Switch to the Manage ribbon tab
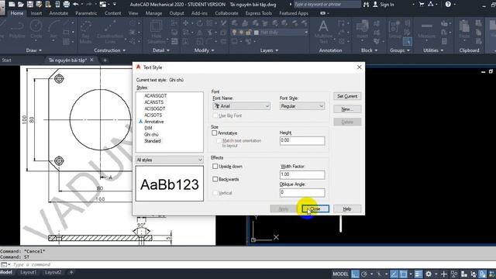This screenshot has height=279, width=496. (x=153, y=13)
